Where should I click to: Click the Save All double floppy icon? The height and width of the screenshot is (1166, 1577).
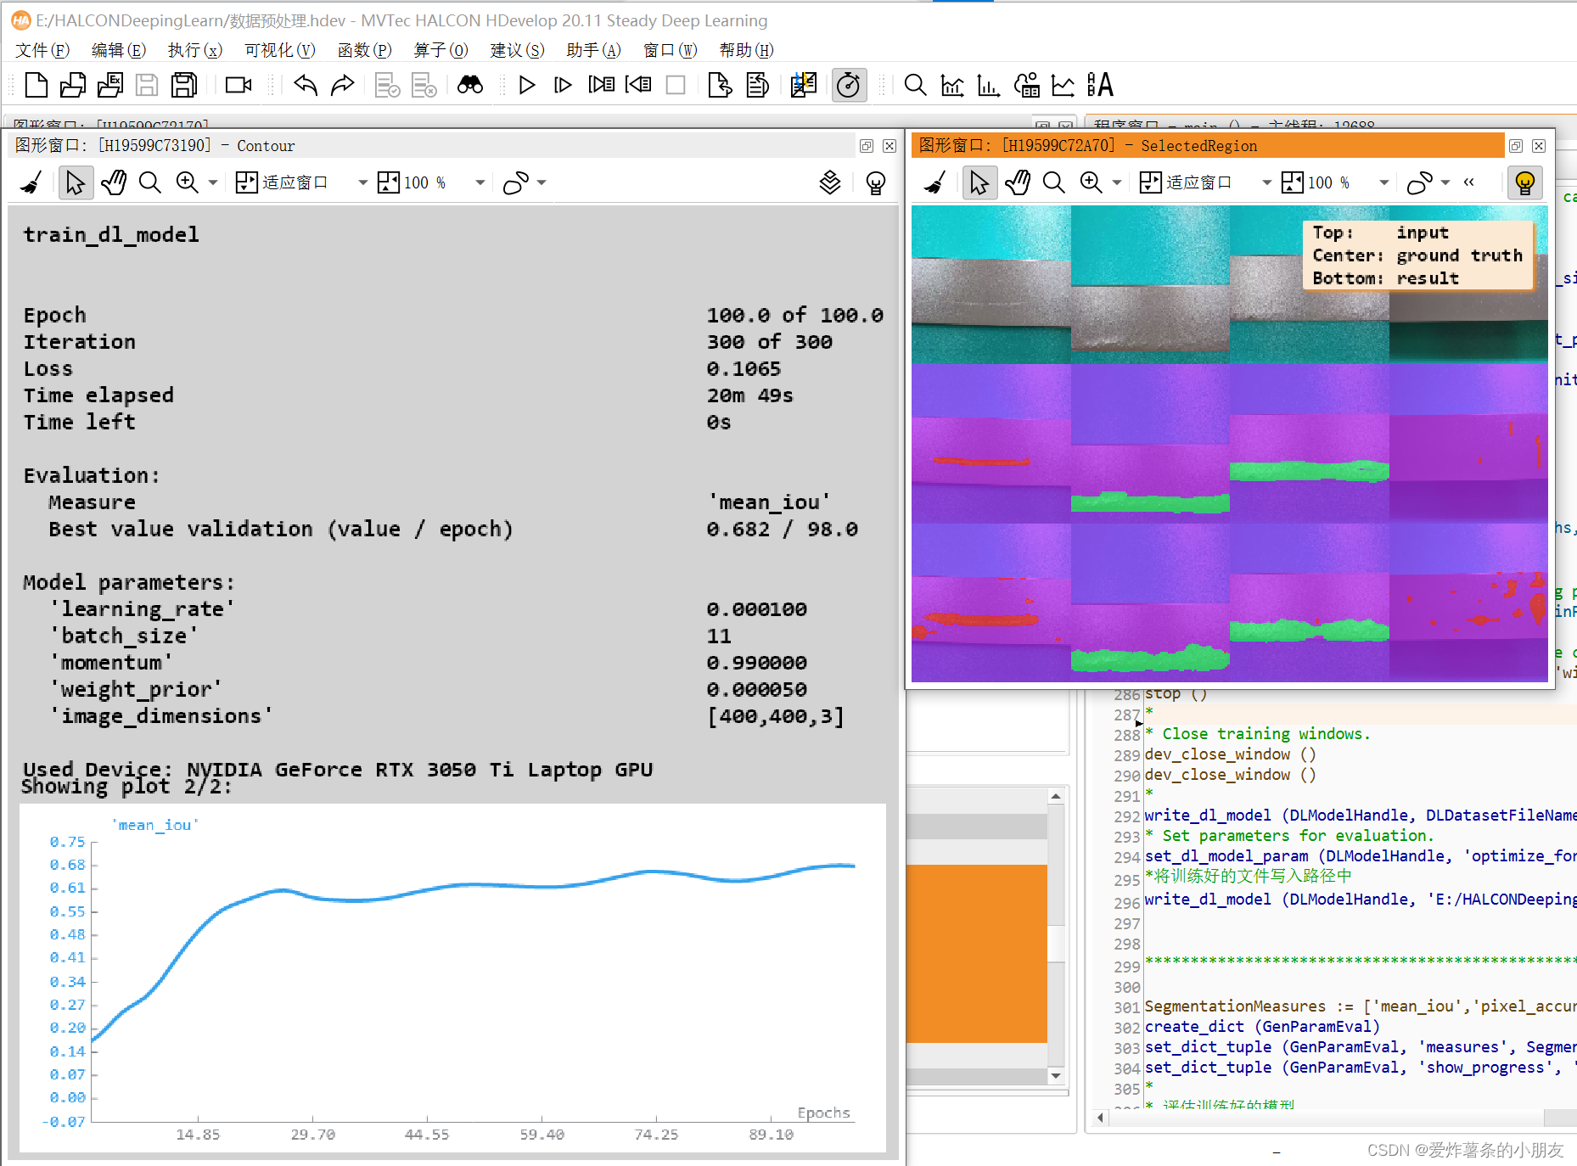184,85
